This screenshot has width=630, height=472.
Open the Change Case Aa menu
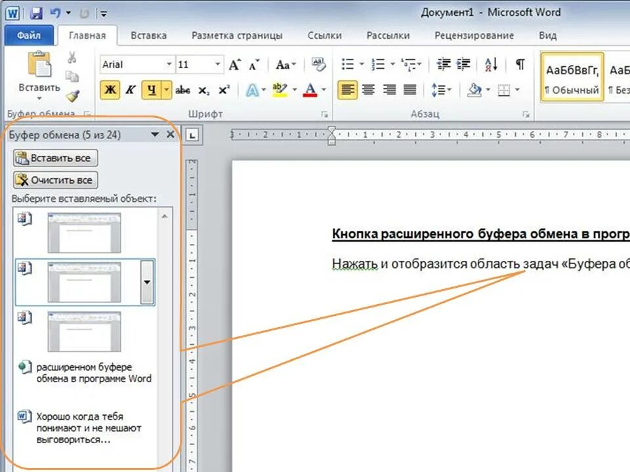(285, 65)
